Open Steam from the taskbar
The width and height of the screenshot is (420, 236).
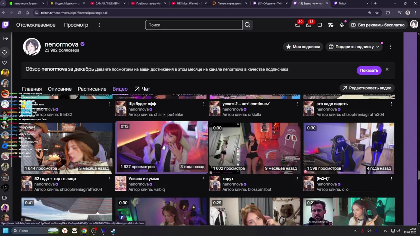pyautogui.click(x=113, y=231)
